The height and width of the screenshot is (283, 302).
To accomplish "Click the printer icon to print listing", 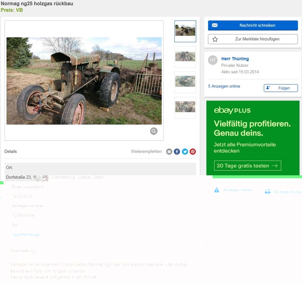I will [x=268, y=192].
